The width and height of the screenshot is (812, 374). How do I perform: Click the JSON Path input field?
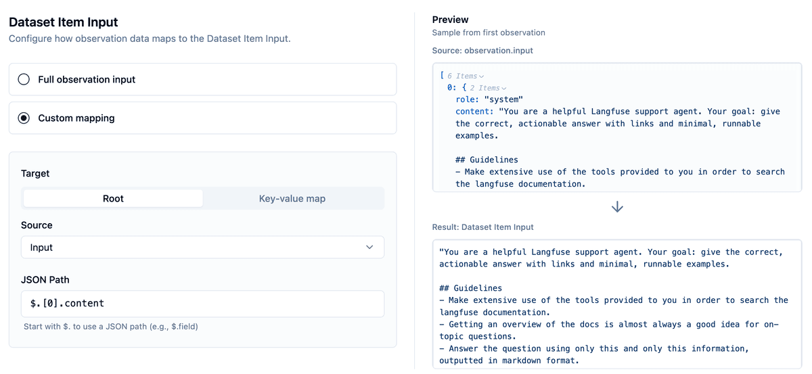[x=202, y=304]
